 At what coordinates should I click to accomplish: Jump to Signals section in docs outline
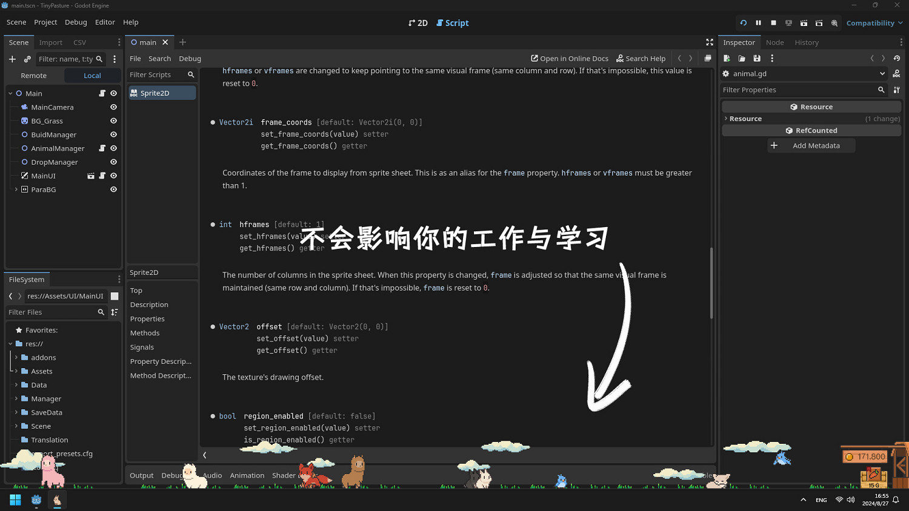coord(142,347)
